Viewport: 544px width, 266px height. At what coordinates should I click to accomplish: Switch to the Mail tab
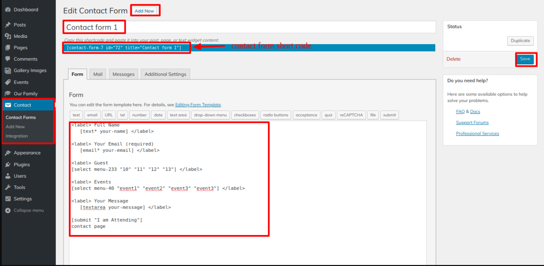[x=98, y=74]
